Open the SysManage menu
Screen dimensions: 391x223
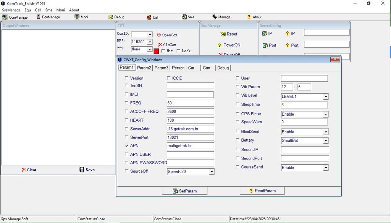(x=11, y=10)
